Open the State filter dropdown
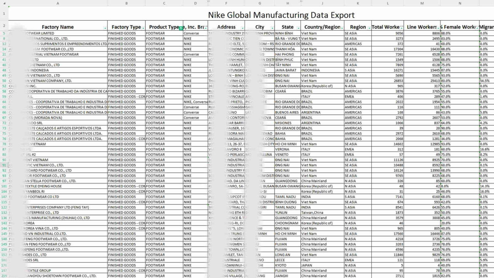This screenshot has height=278, width=494. 298,28
